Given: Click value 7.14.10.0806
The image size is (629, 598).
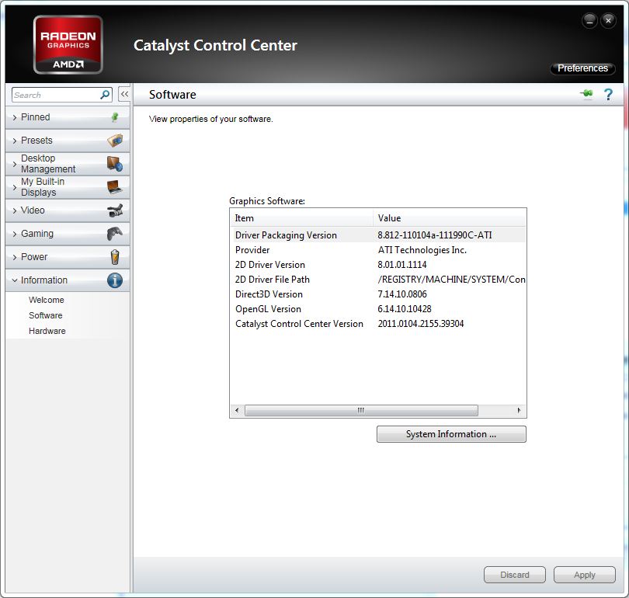Looking at the screenshot, I should pos(402,294).
